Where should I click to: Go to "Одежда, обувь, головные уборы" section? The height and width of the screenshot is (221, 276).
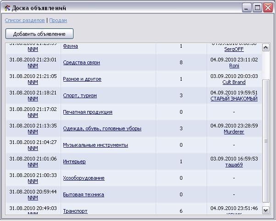pos(102,129)
